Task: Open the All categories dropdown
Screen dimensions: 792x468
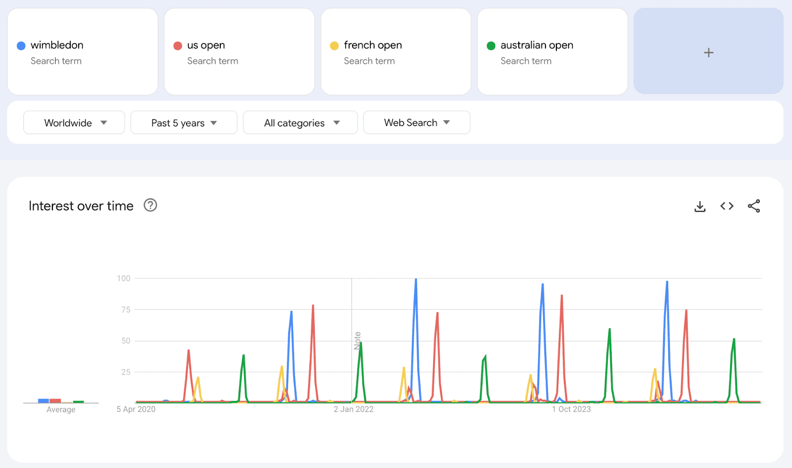Action: coord(300,123)
